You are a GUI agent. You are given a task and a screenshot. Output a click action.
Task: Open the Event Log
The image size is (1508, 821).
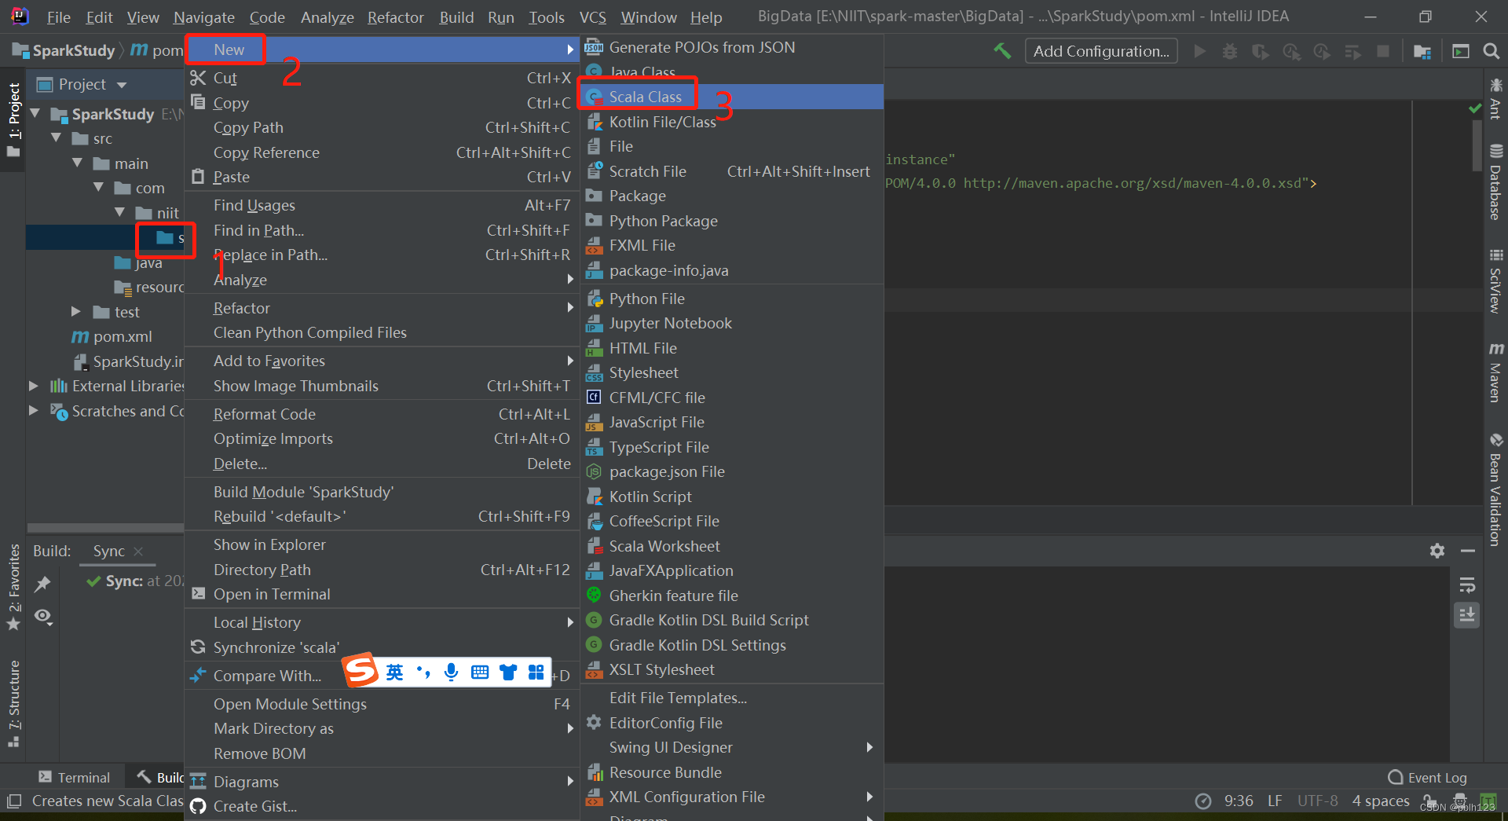pos(1427,777)
